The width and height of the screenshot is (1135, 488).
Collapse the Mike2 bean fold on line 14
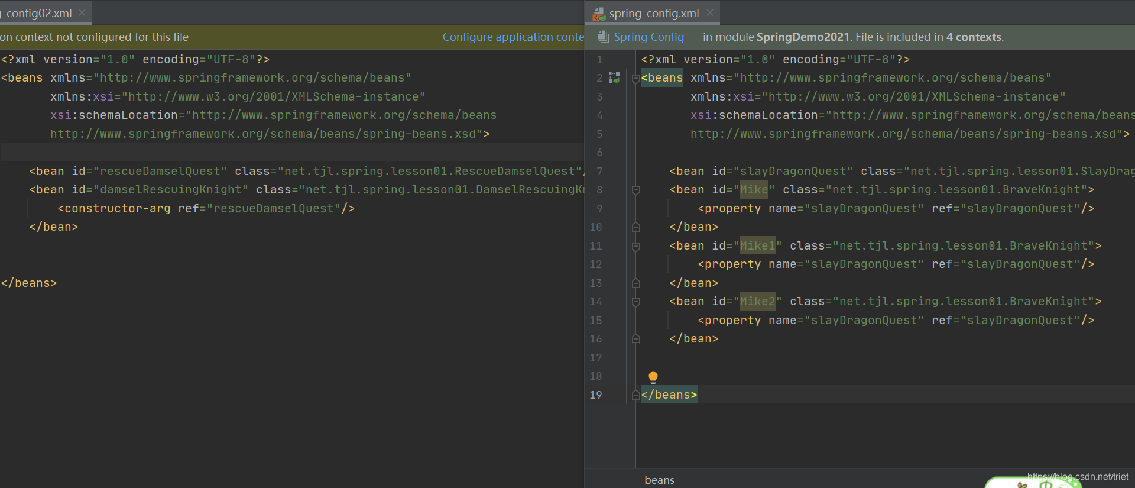[x=636, y=302]
